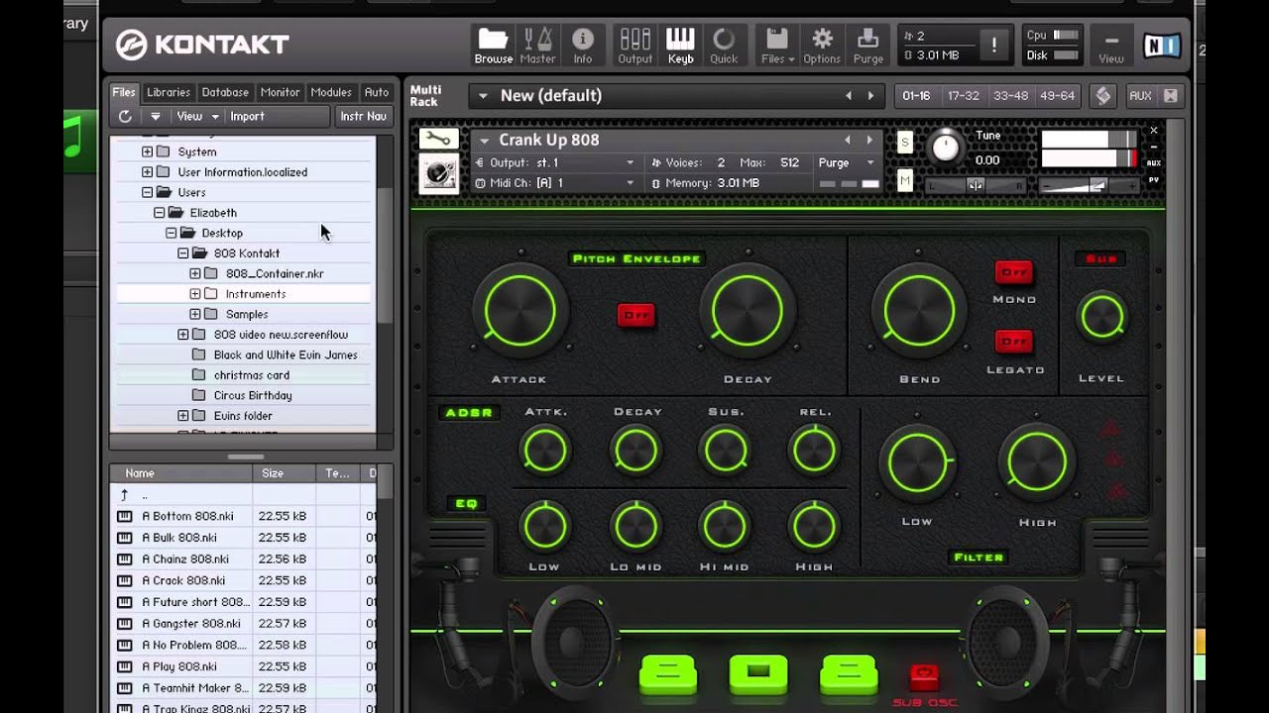Select A Bottom 808.nki file
The height and width of the screenshot is (713, 1269).
point(186,516)
